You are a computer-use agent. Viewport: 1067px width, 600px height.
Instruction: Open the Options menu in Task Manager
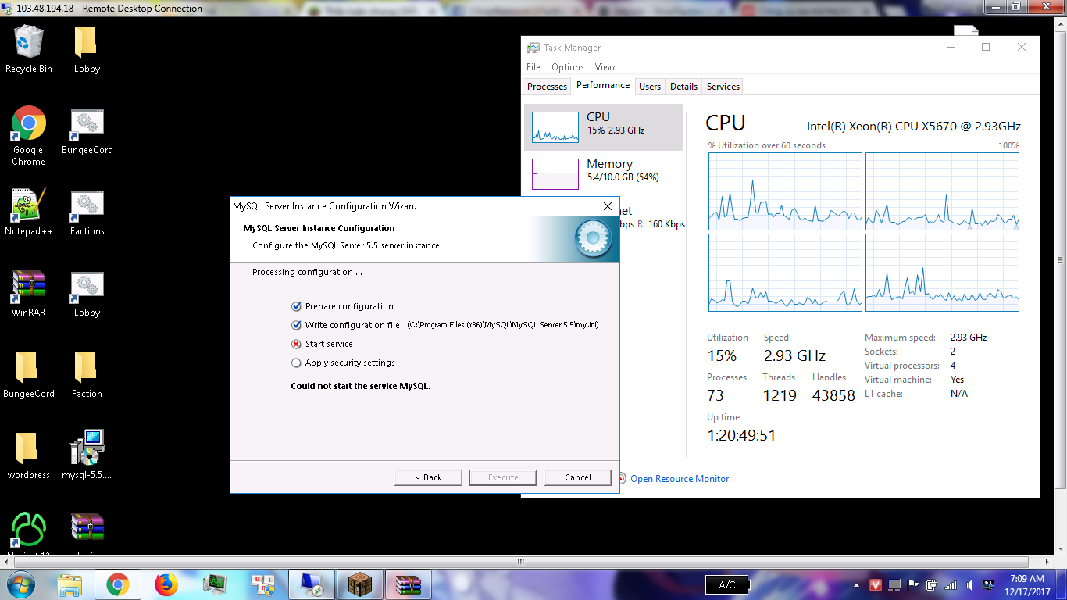pos(568,67)
